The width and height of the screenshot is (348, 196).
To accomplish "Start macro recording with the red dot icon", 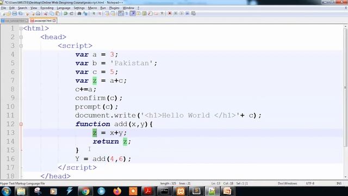I will (x=170, y=14).
